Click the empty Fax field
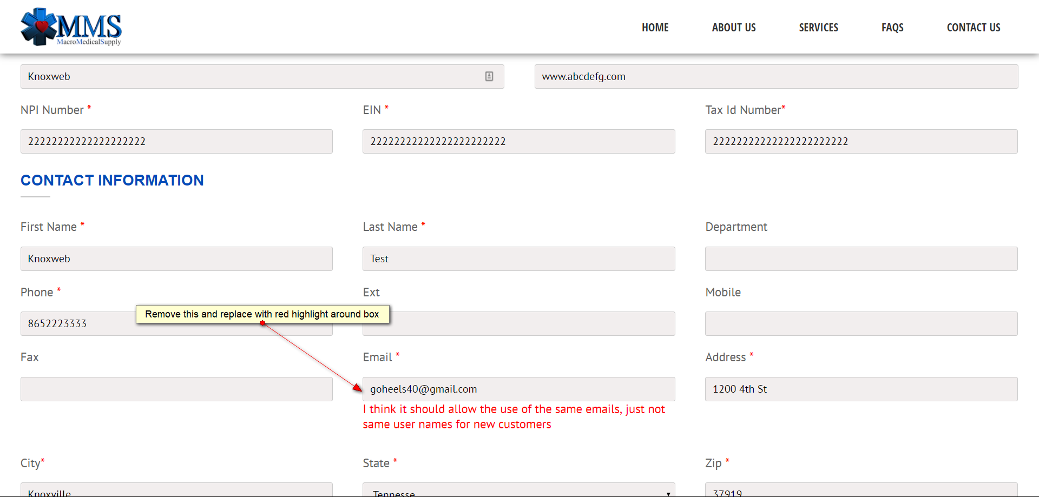1039x497 pixels. point(176,389)
